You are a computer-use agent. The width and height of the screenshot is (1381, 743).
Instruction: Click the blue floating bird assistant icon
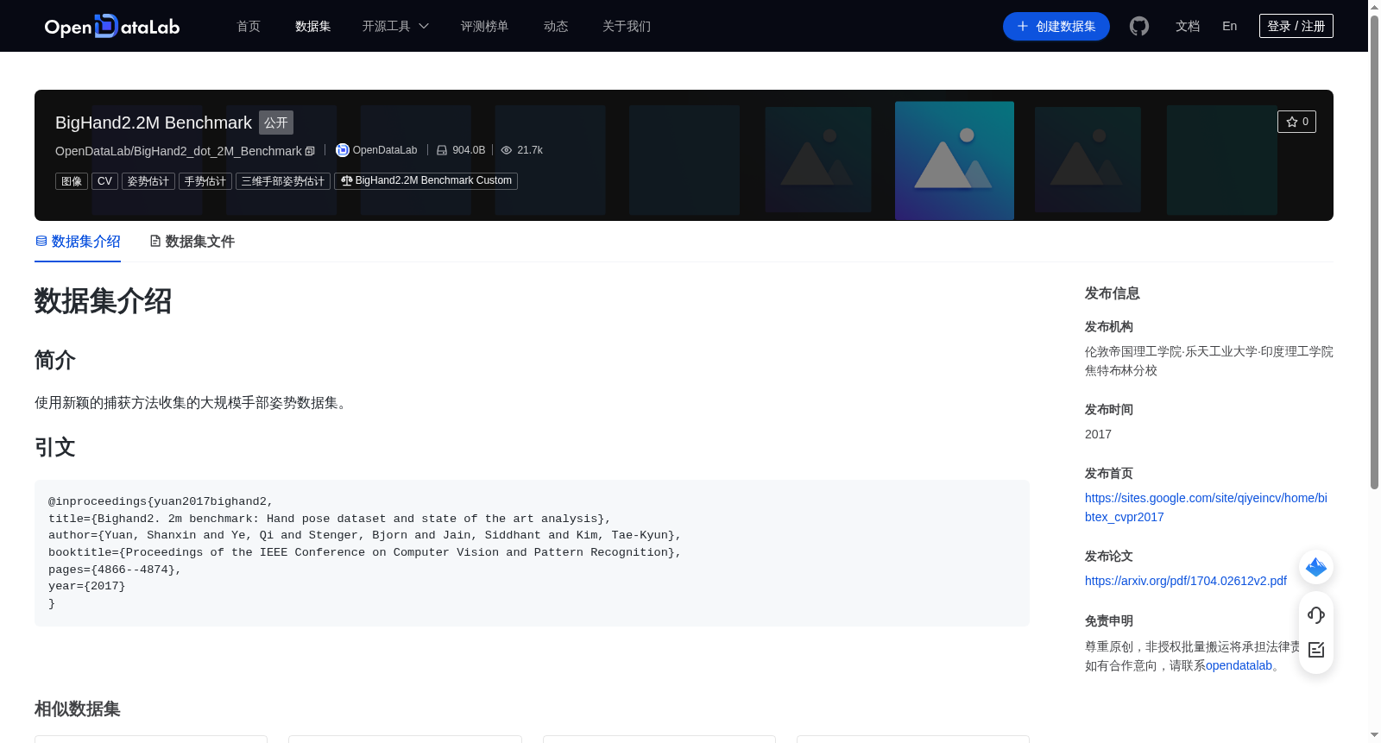[x=1316, y=567]
